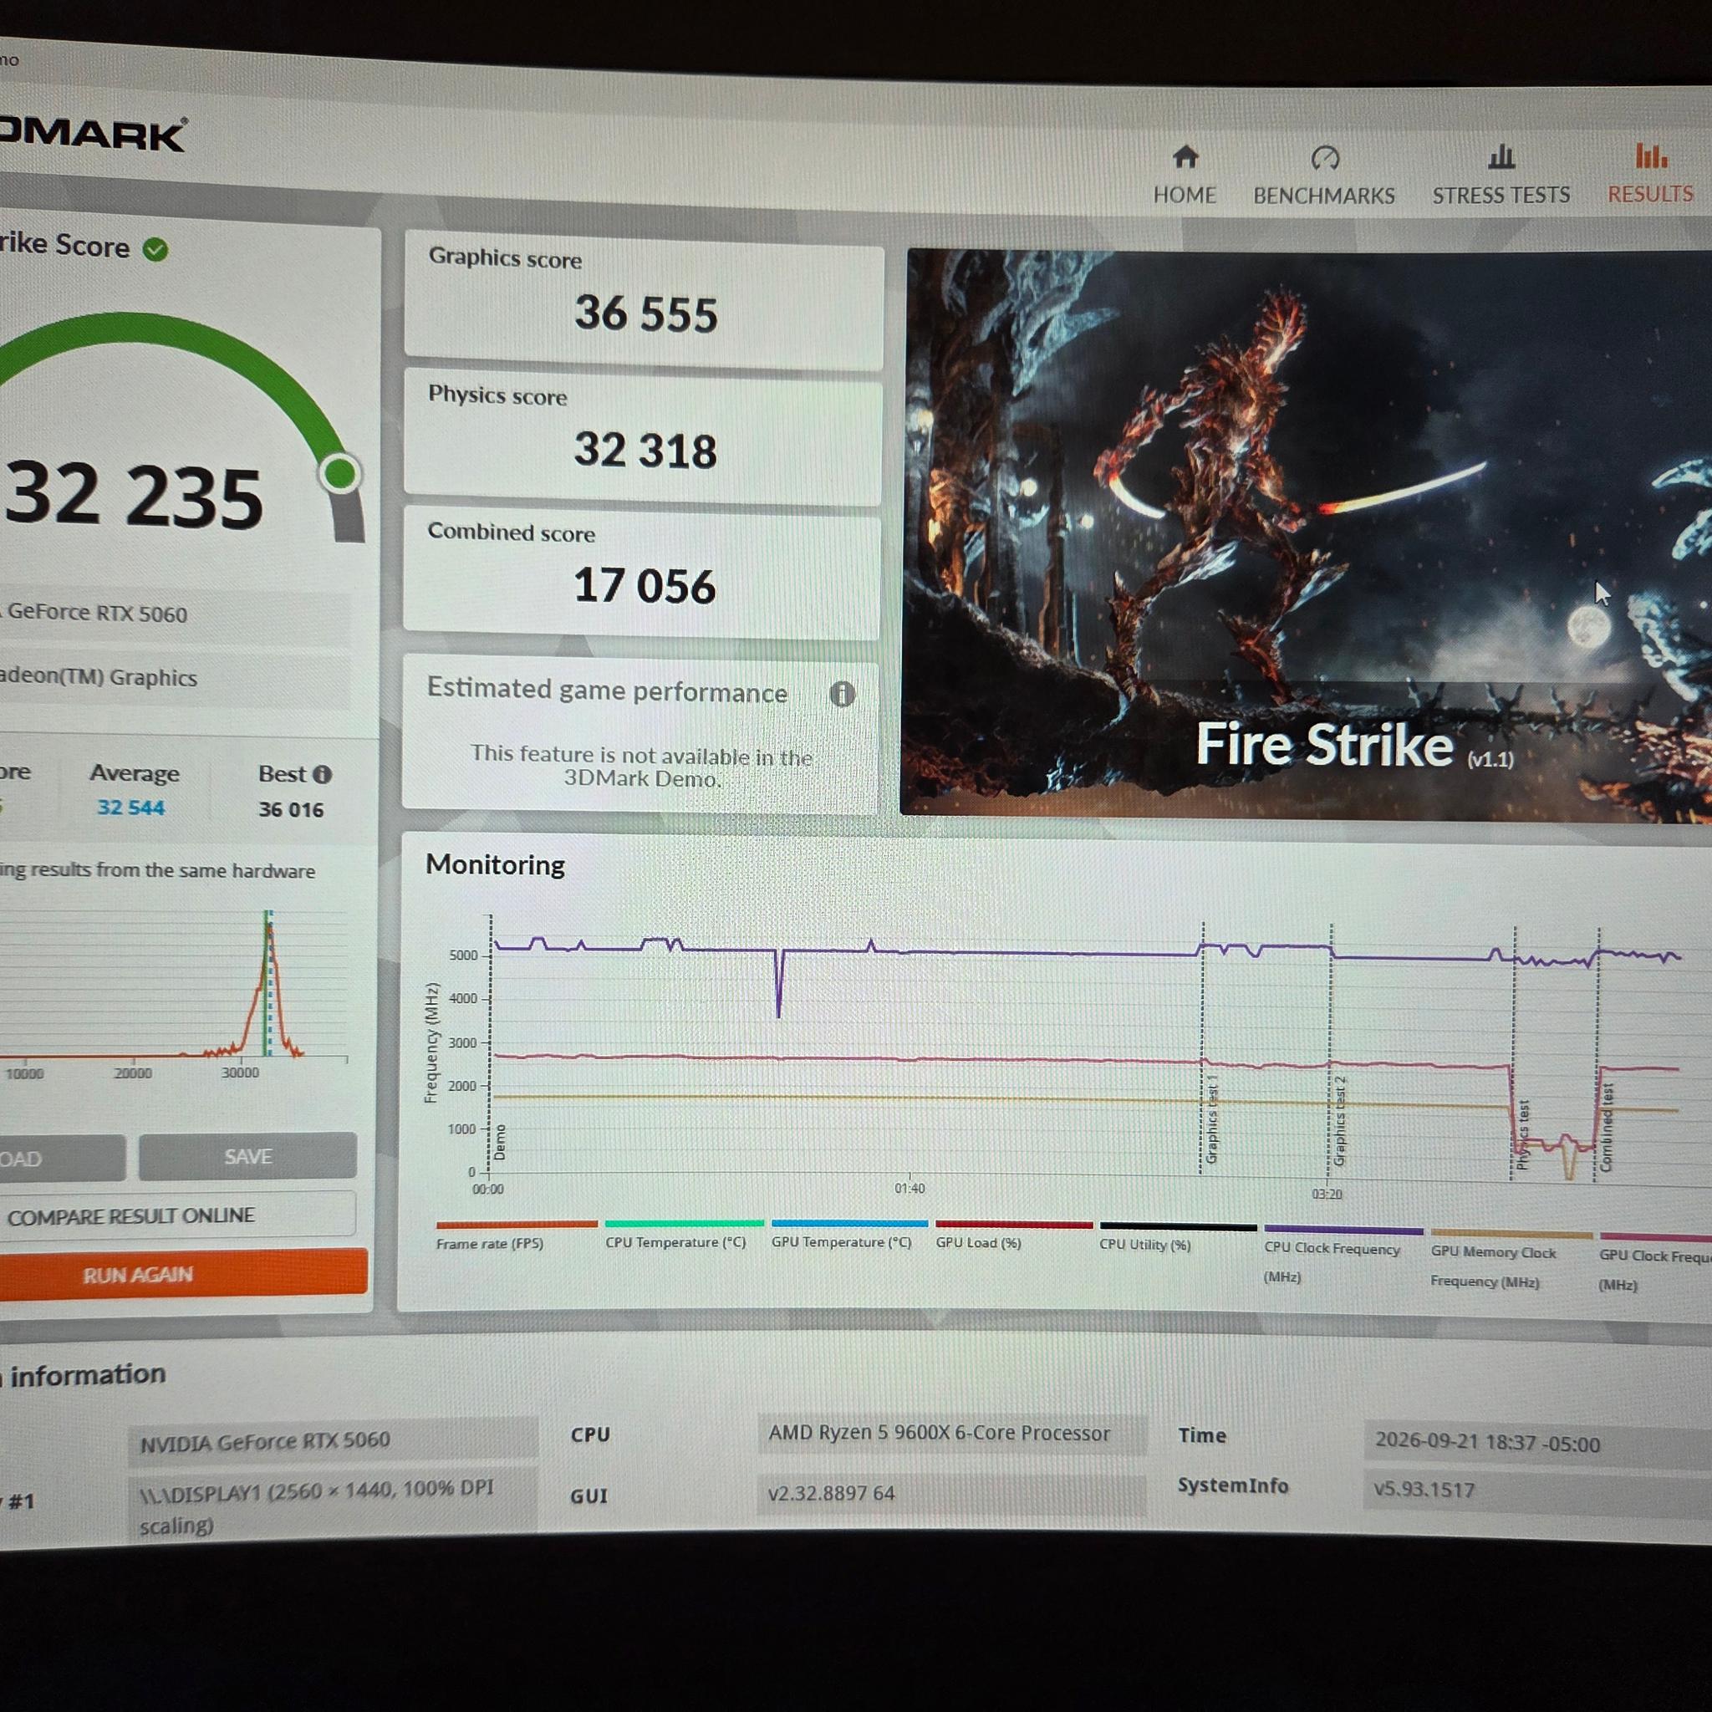
Task: Click the Physics score value 32 318
Action: (x=645, y=451)
